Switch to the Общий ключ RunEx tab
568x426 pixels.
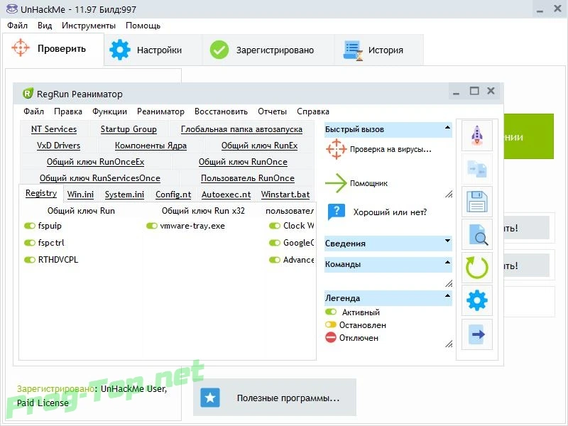tap(259, 146)
